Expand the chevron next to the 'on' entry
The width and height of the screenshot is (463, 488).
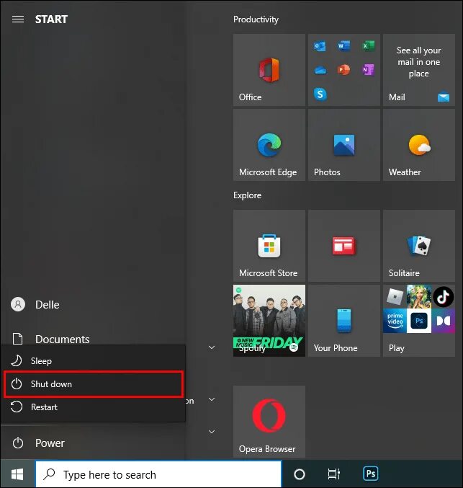pyautogui.click(x=212, y=399)
